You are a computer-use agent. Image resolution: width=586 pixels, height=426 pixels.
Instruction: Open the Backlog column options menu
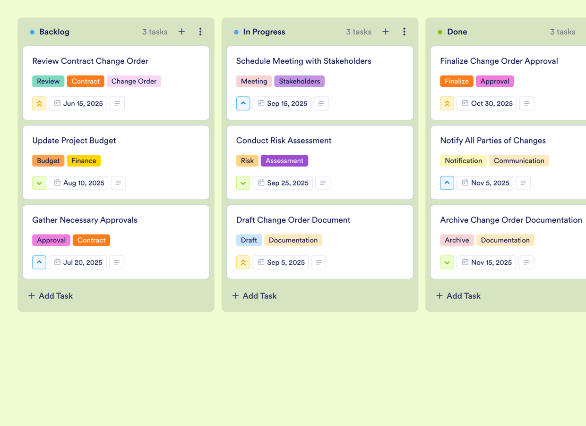click(x=200, y=32)
